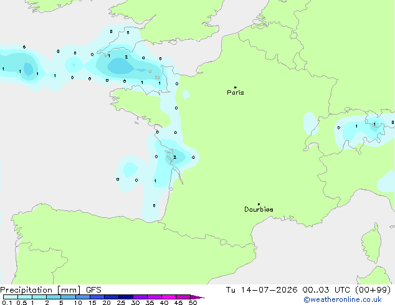Click the '(00+99)' forecast offset text
This screenshot has height=305, width=395.
(373, 290)
